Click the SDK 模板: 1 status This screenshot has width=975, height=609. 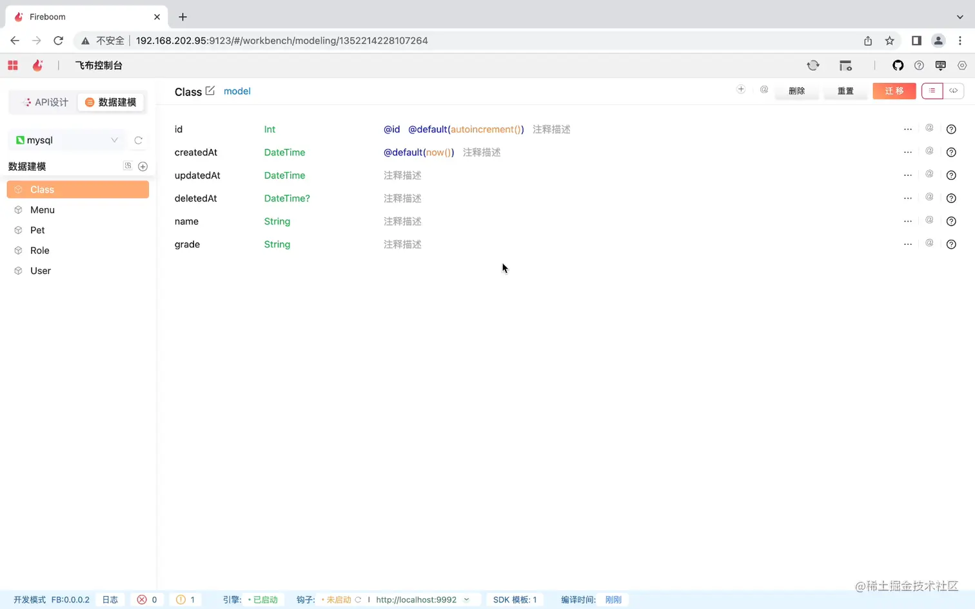tap(515, 599)
